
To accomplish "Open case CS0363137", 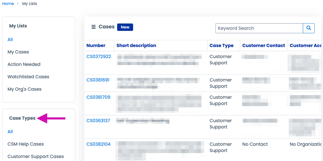I will tap(98, 120).
